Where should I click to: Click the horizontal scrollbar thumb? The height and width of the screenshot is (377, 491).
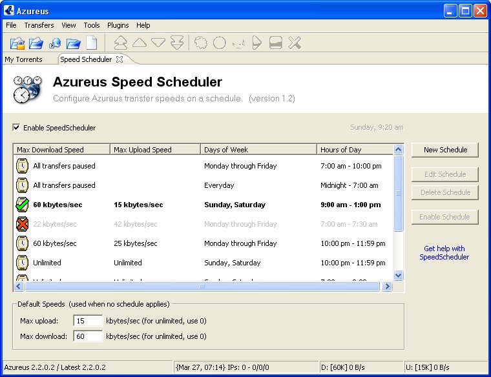pos(202,286)
